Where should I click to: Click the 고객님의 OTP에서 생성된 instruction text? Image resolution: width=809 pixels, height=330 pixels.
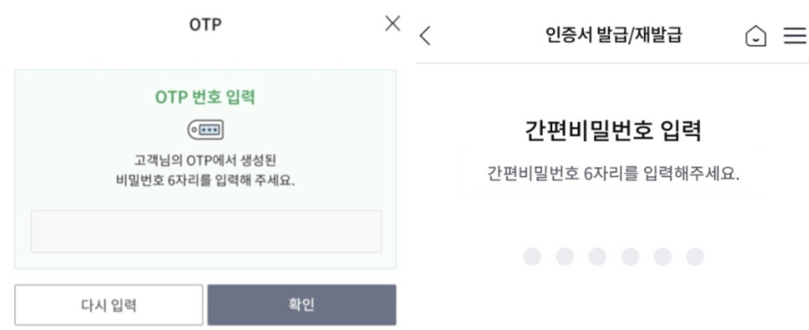point(205,159)
